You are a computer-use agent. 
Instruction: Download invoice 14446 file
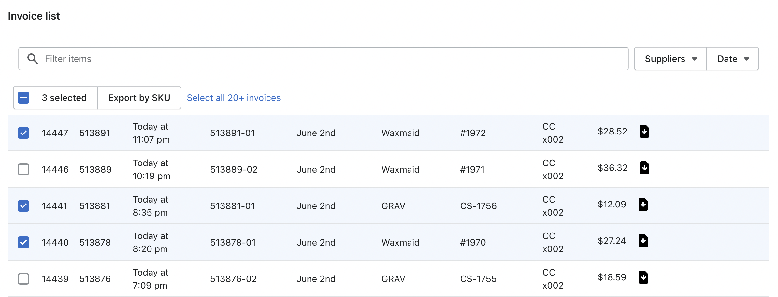[644, 168]
